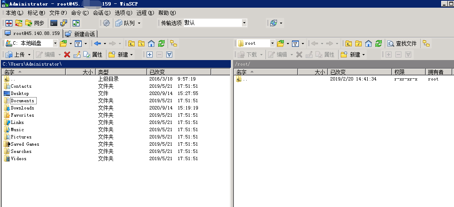Viewport: 454px width, 207px height.
Task: Click the local 新建 button
Action: click(118, 55)
